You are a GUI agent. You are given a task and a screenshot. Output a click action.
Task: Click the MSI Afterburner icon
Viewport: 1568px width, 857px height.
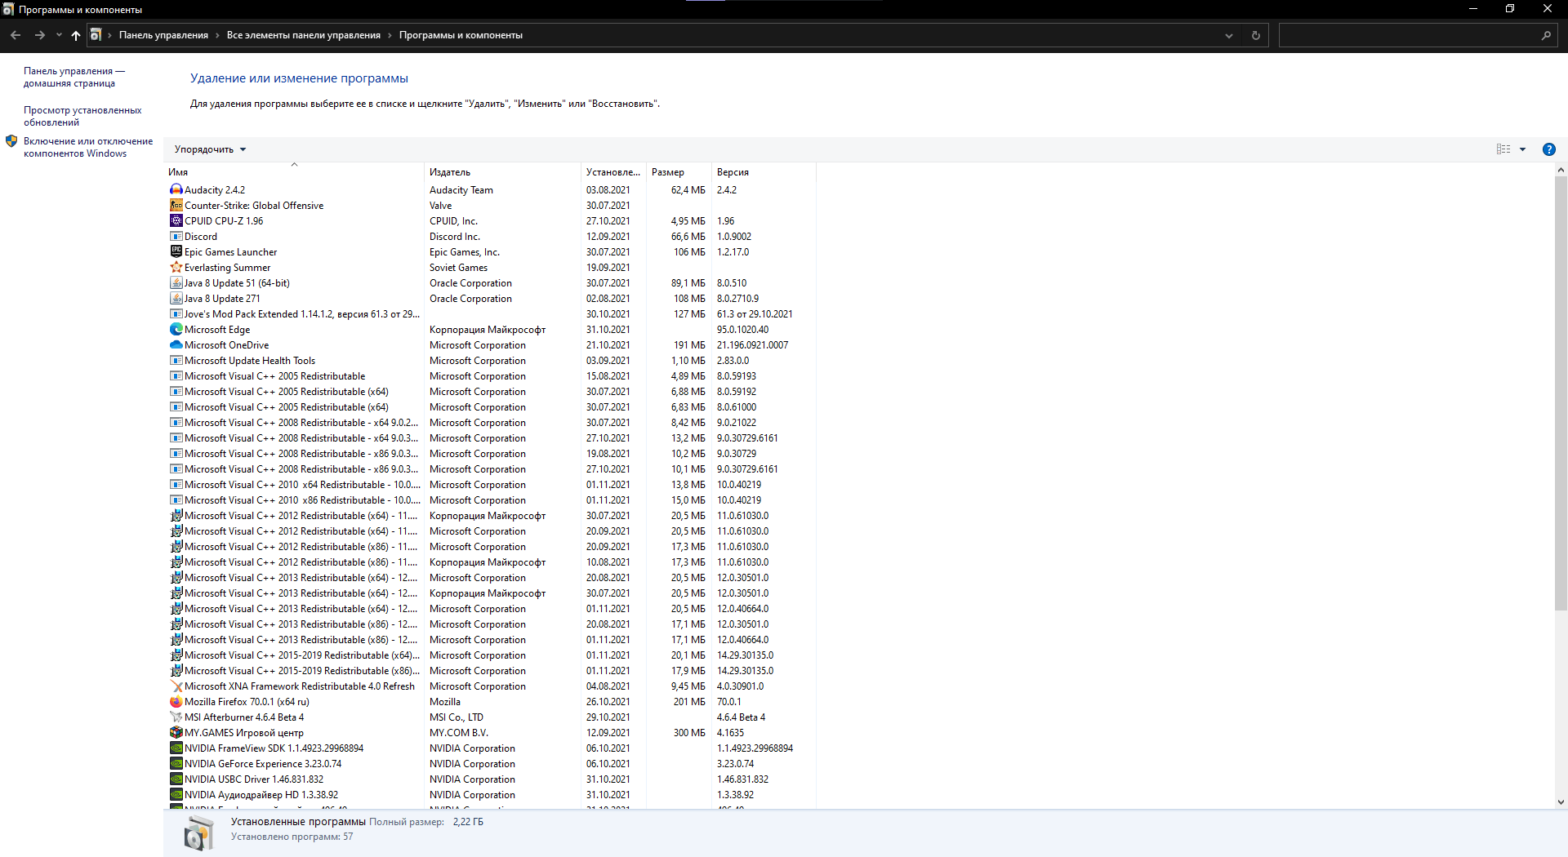click(x=176, y=717)
